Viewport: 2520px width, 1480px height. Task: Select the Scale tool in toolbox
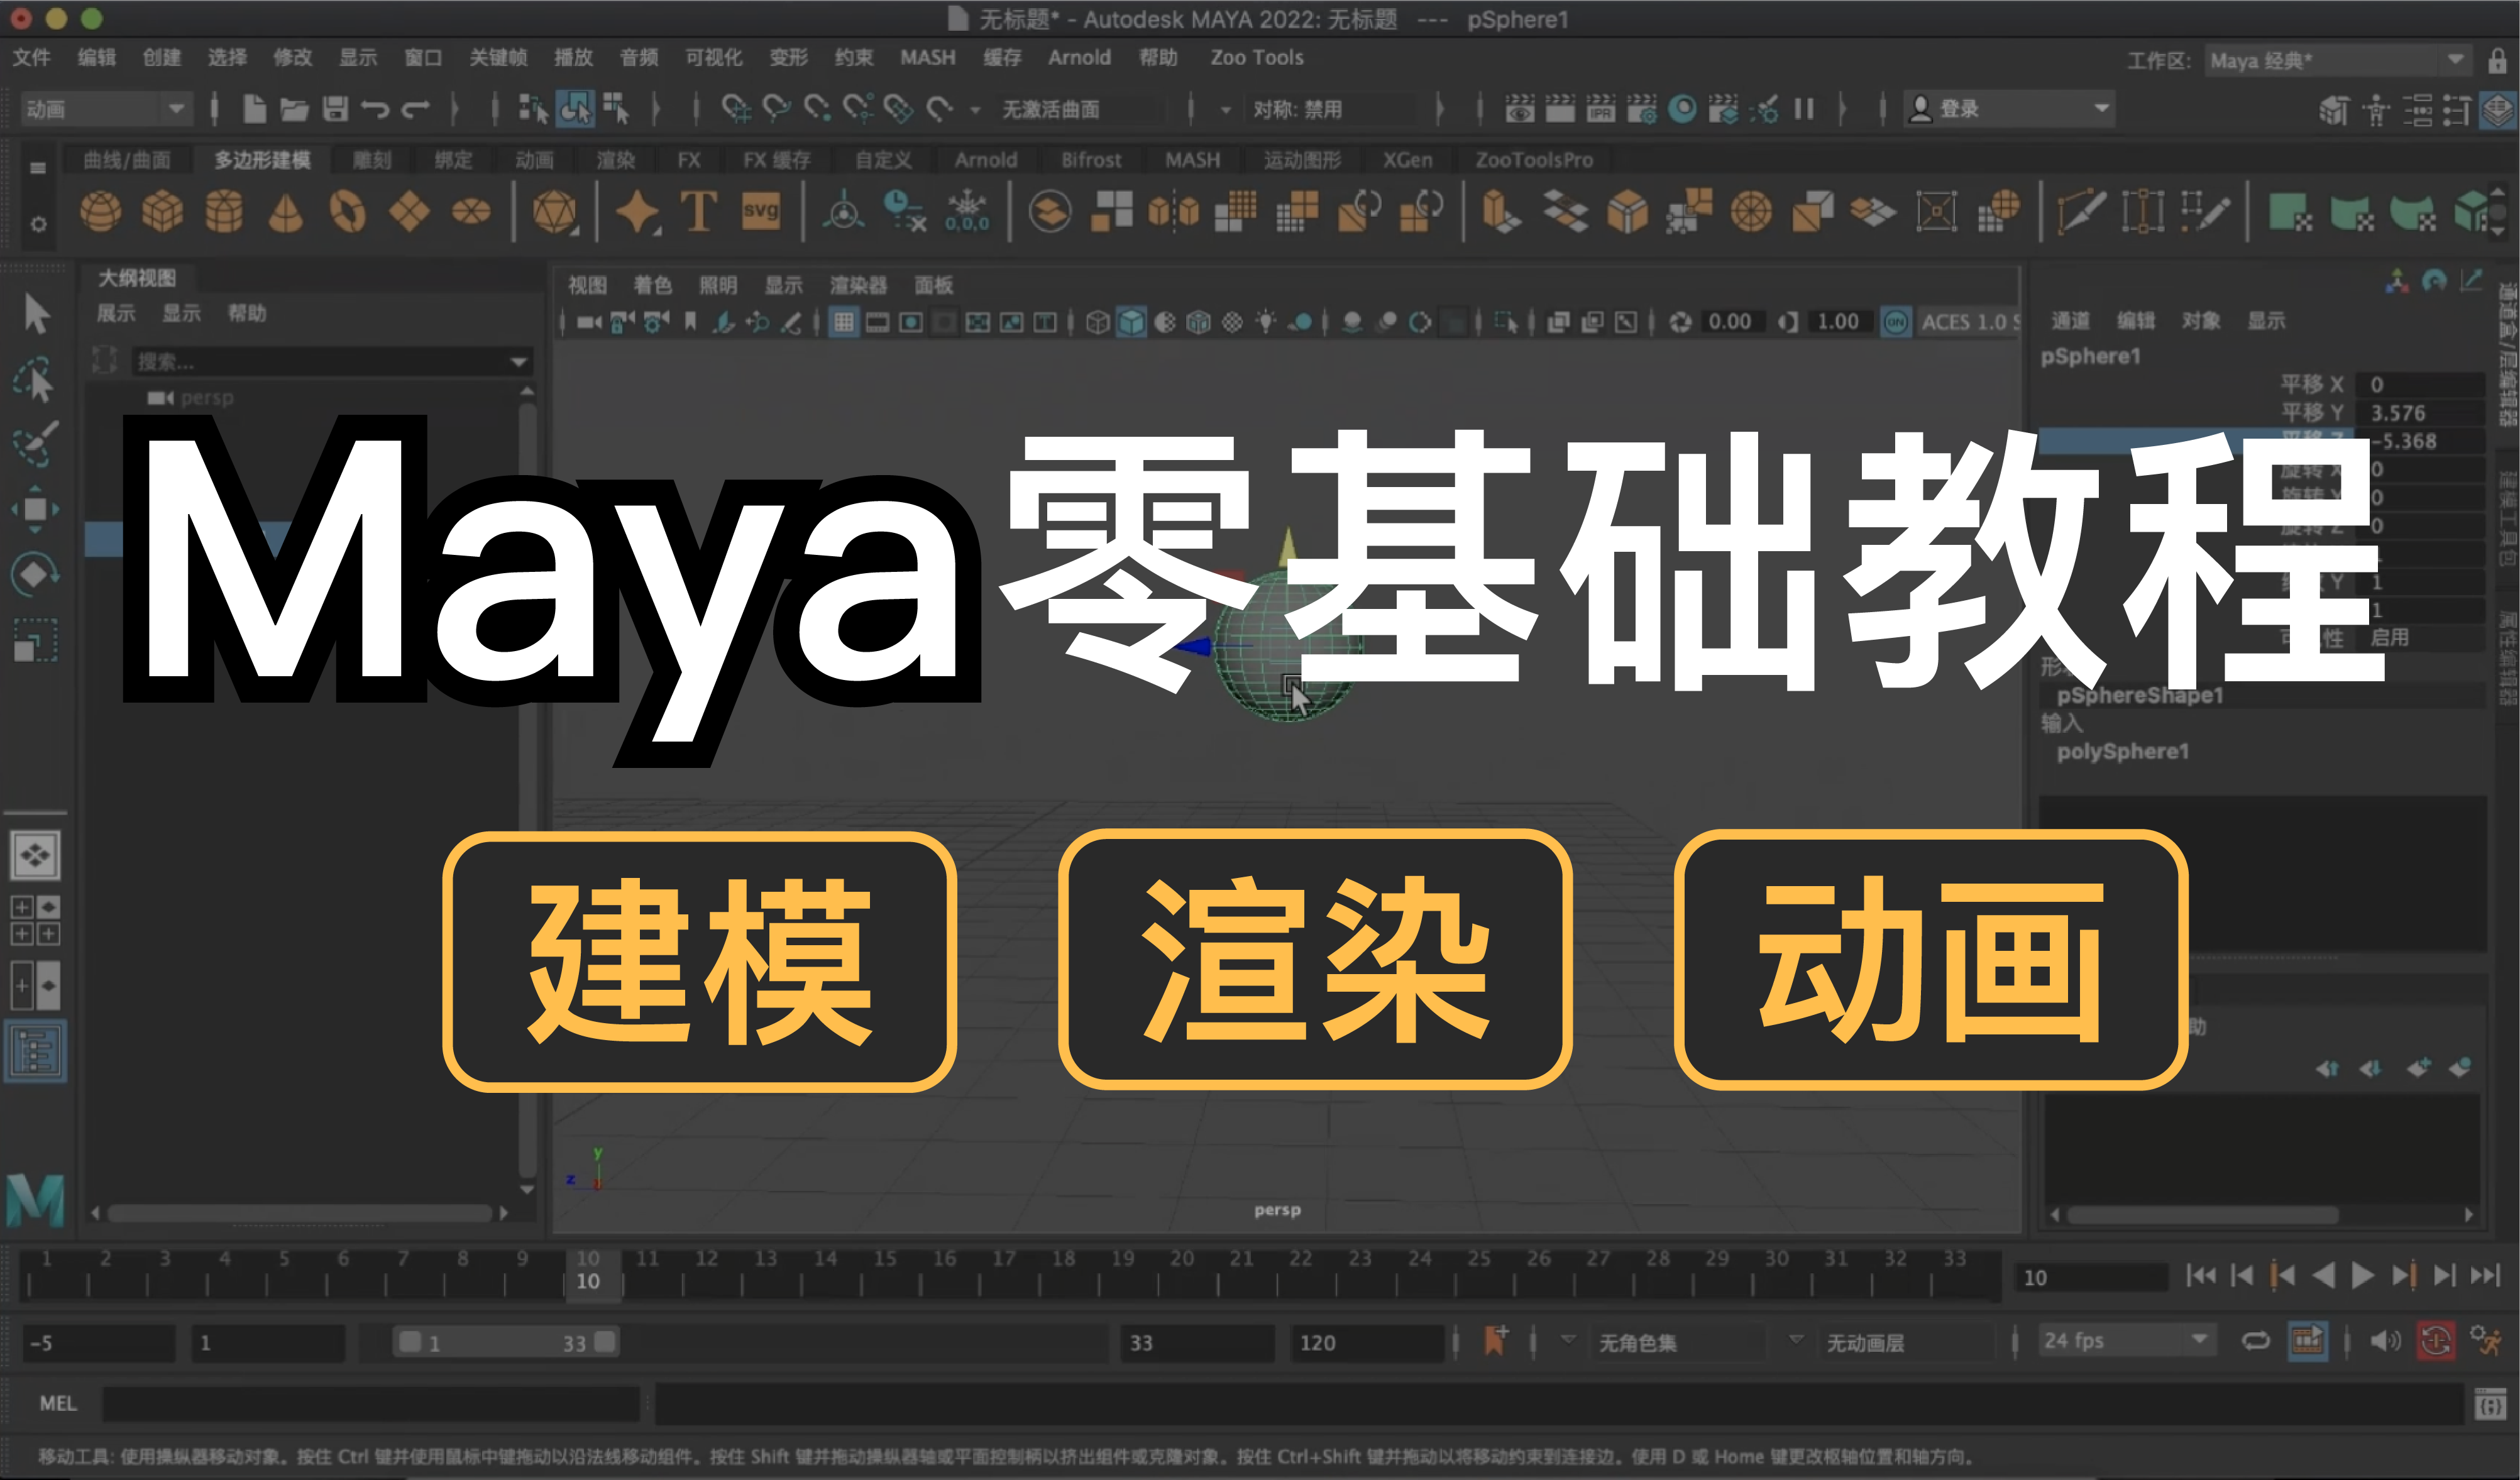(35, 640)
